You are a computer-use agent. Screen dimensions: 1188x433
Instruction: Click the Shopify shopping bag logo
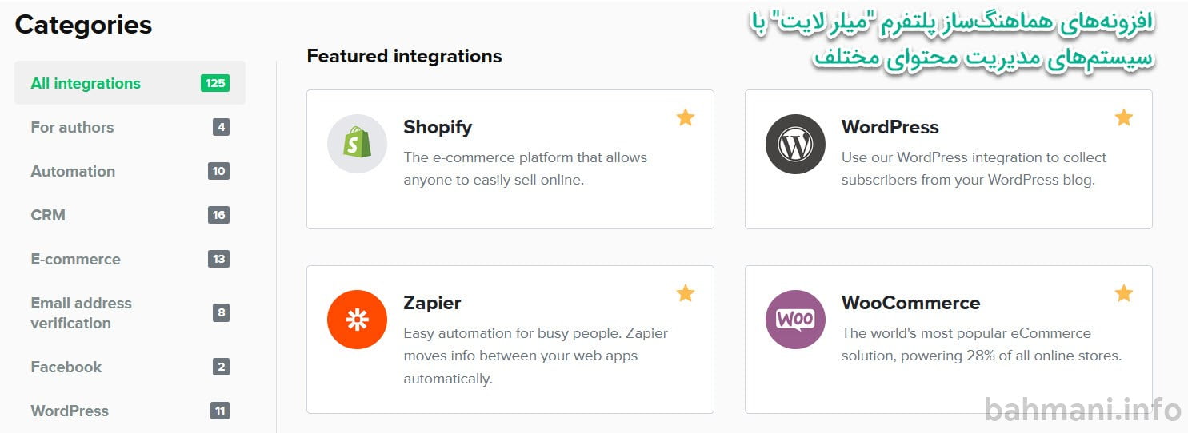pos(357,144)
